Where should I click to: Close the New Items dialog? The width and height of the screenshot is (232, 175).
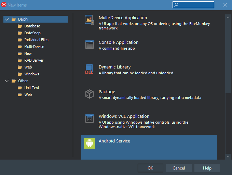[225, 5]
